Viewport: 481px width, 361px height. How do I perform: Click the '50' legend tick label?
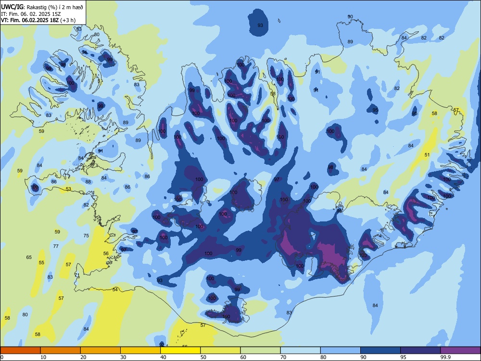(203, 357)
